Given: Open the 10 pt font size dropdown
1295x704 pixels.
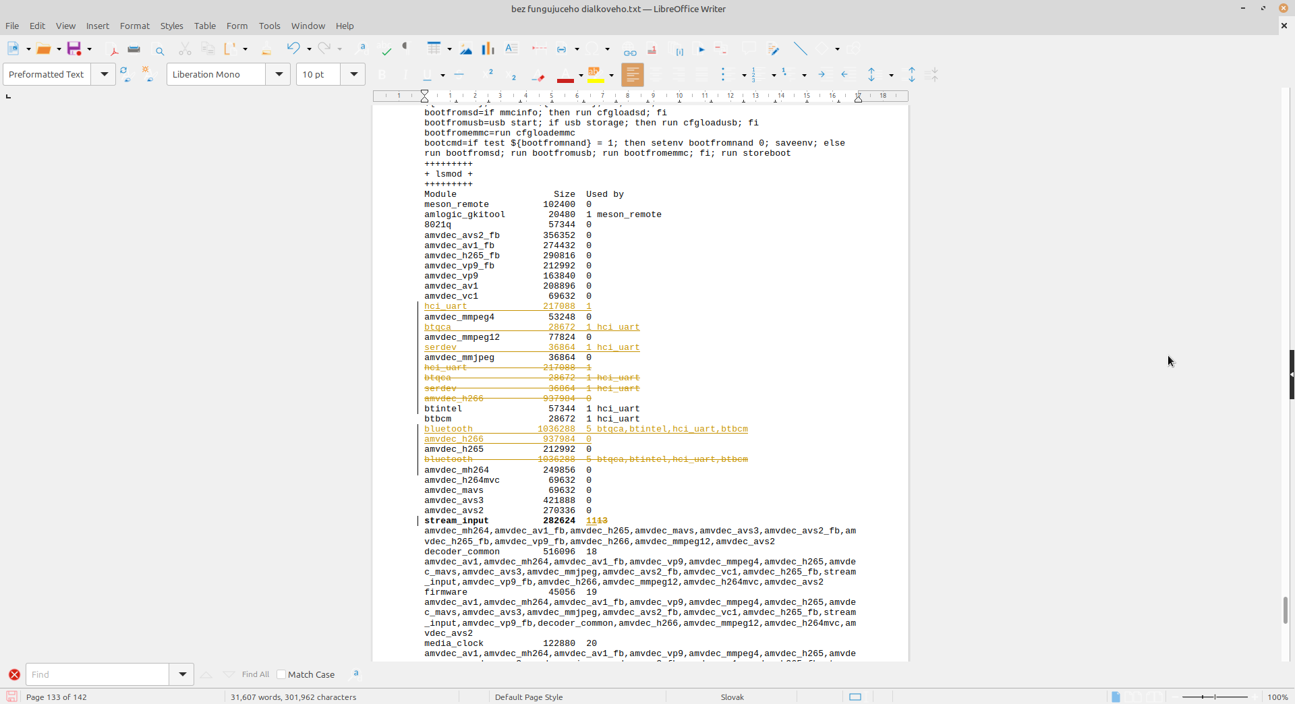Looking at the screenshot, I should point(353,74).
